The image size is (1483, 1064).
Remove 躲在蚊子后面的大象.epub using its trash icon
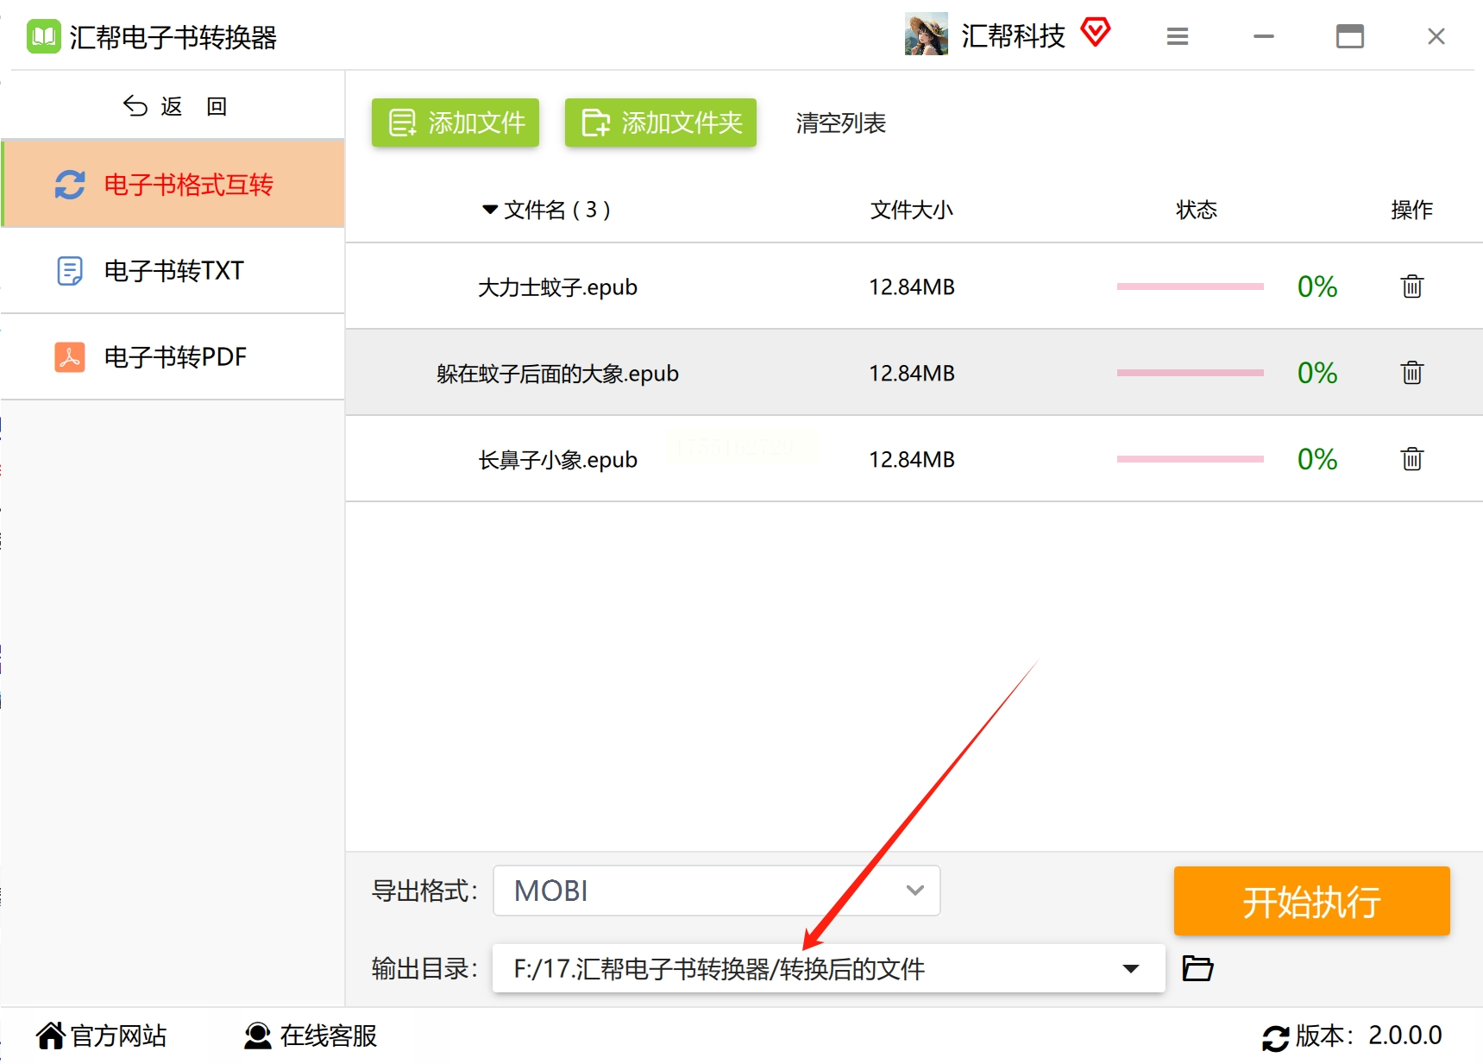pos(1411,372)
